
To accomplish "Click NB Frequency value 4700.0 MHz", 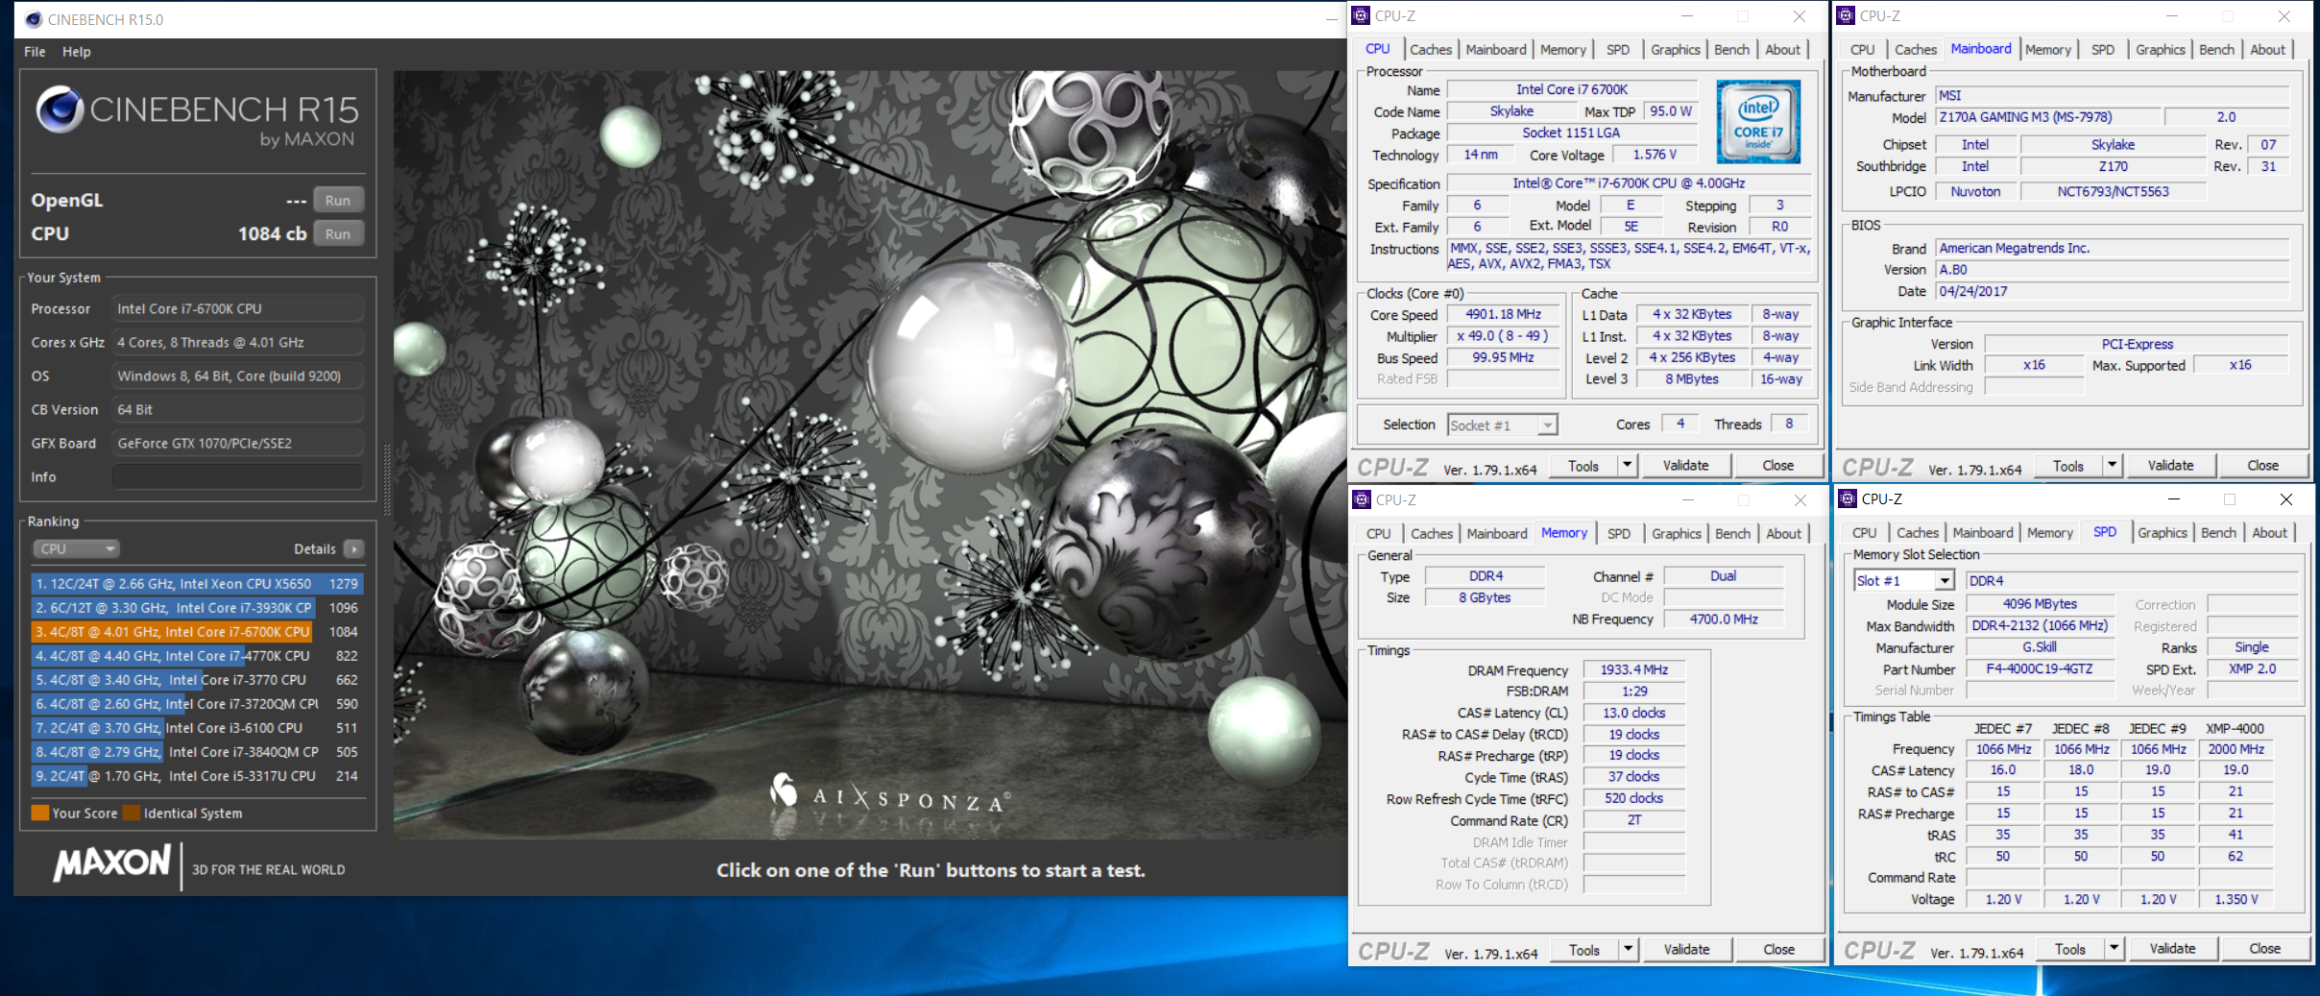I will pyautogui.click(x=1725, y=619).
